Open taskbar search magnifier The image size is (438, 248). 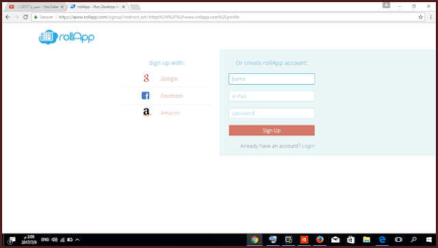413,240
